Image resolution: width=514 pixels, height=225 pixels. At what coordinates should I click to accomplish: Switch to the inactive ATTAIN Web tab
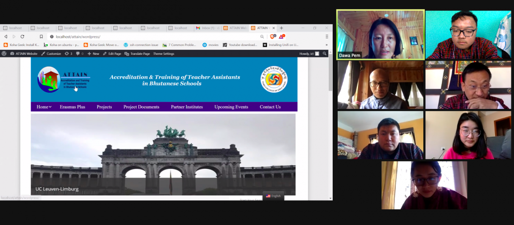click(235, 28)
